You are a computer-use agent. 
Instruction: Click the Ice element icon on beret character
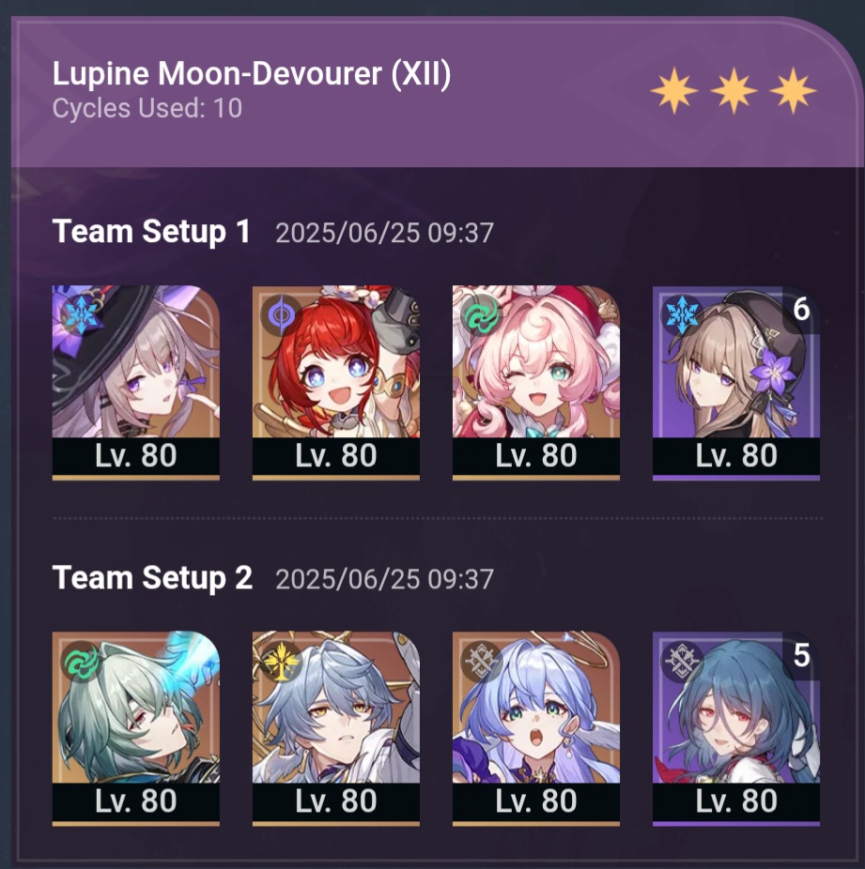pyautogui.click(x=682, y=316)
